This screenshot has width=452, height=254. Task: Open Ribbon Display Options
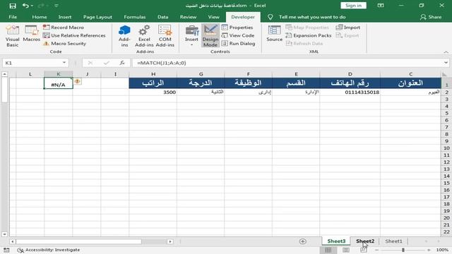pyautogui.click(x=381, y=6)
